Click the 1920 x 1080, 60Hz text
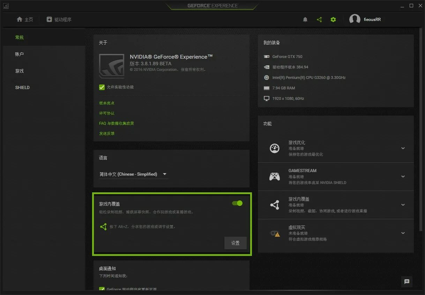Screen dimensions: 425x295 click(288, 98)
